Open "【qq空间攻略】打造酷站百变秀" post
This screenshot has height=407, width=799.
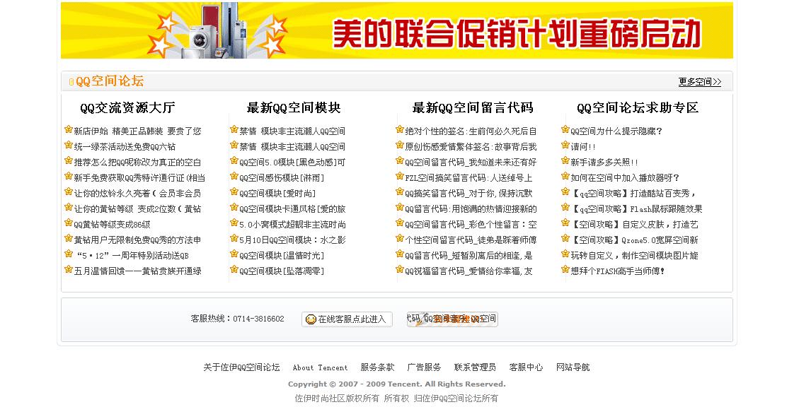point(633,194)
